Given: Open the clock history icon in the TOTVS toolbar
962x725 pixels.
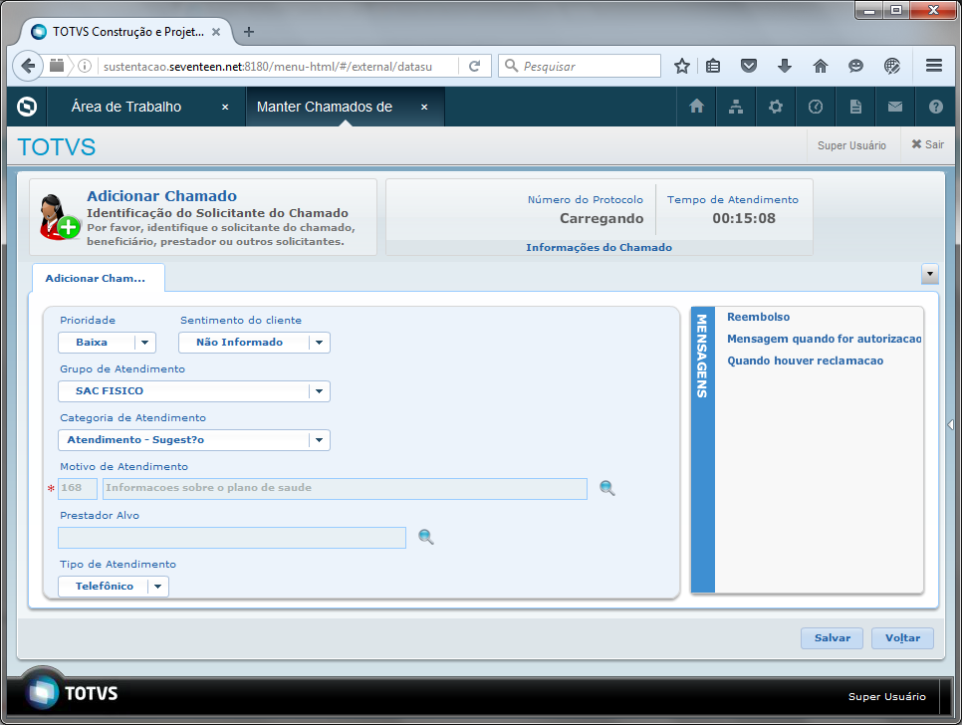Looking at the screenshot, I should click(x=816, y=107).
